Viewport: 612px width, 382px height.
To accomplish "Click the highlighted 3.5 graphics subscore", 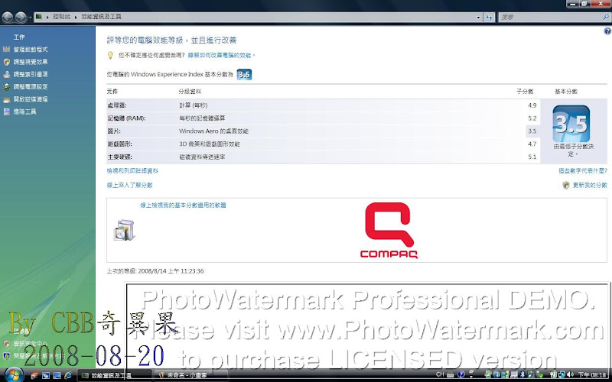I will click(x=532, y=131).
